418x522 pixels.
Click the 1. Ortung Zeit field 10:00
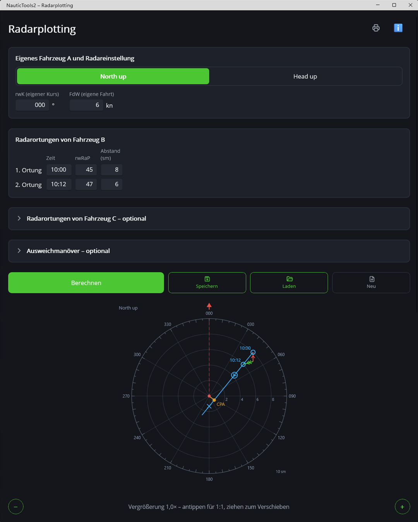[59, 169]
